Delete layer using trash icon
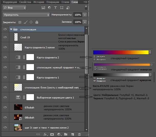 pos(79,134)
